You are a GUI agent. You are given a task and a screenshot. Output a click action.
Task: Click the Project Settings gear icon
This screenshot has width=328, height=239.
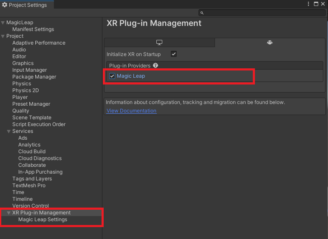[x=5, y=5]
